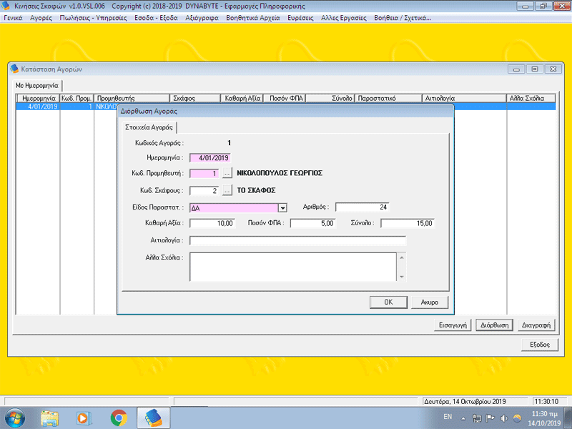Select the DYNABYTE app taskbar icon
The height and width of the screenshot is (429, 572).
pos(153,418)
